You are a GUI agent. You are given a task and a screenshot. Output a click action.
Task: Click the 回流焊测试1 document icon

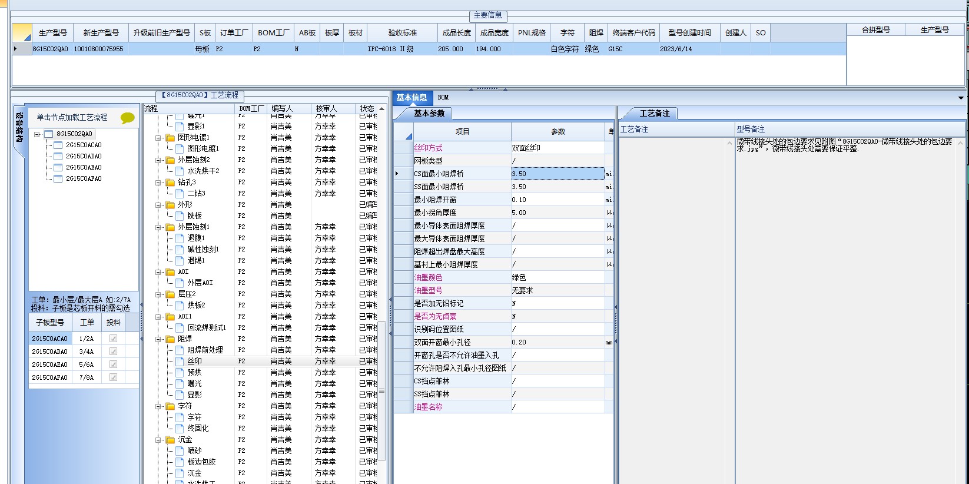pos(180,328)
